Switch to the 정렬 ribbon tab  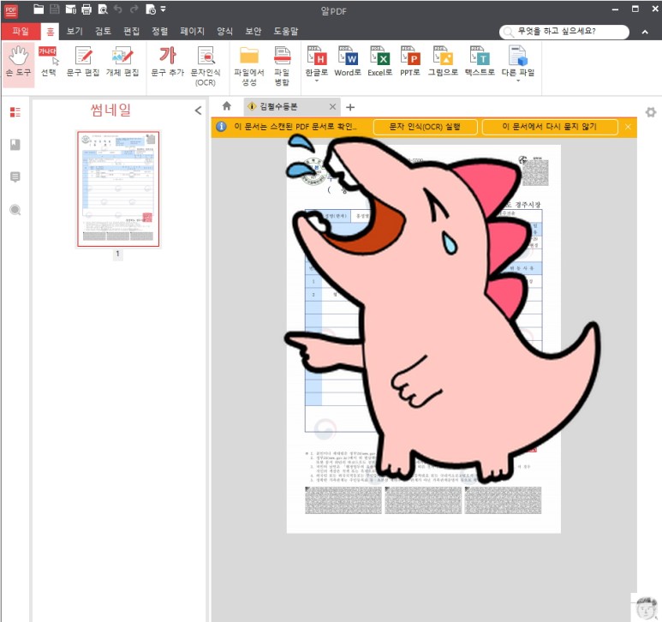click(x=160, y=31)
